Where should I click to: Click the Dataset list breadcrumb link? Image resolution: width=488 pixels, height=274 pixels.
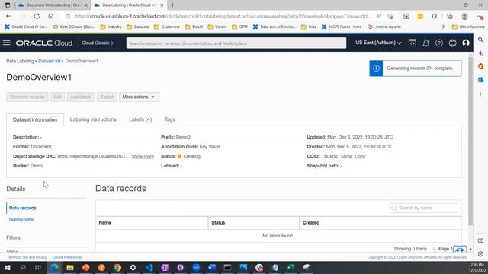click(50, 61)
